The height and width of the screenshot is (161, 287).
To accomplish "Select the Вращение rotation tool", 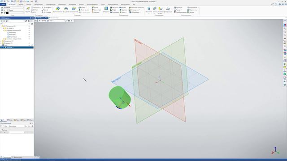I will [66, 9].
